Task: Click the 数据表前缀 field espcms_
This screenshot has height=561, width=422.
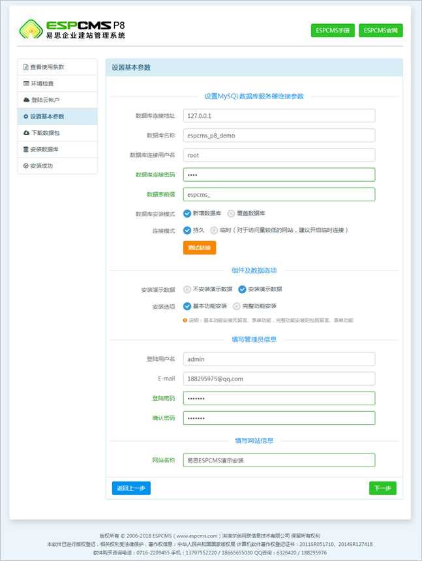Action: (x=279, y=195)
